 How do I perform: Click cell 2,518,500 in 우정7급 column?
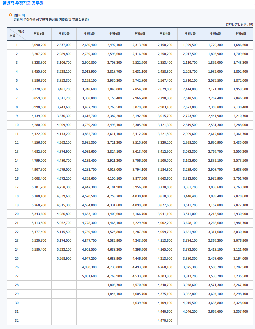(x=190, y=98)
